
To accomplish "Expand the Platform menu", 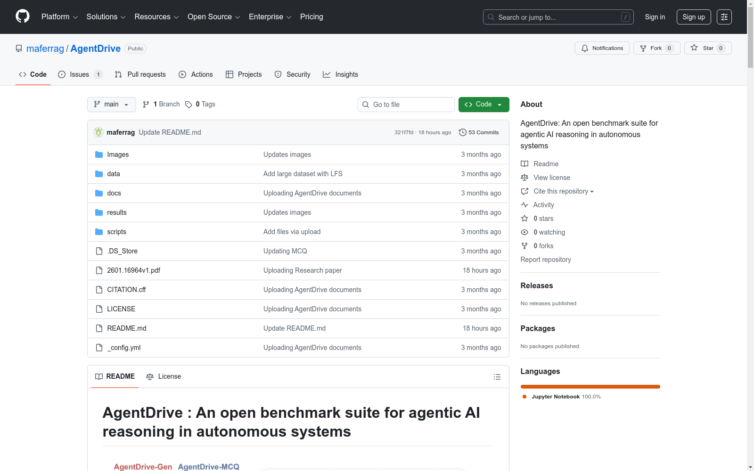I will pyautogui.click(x=59, y=17).
